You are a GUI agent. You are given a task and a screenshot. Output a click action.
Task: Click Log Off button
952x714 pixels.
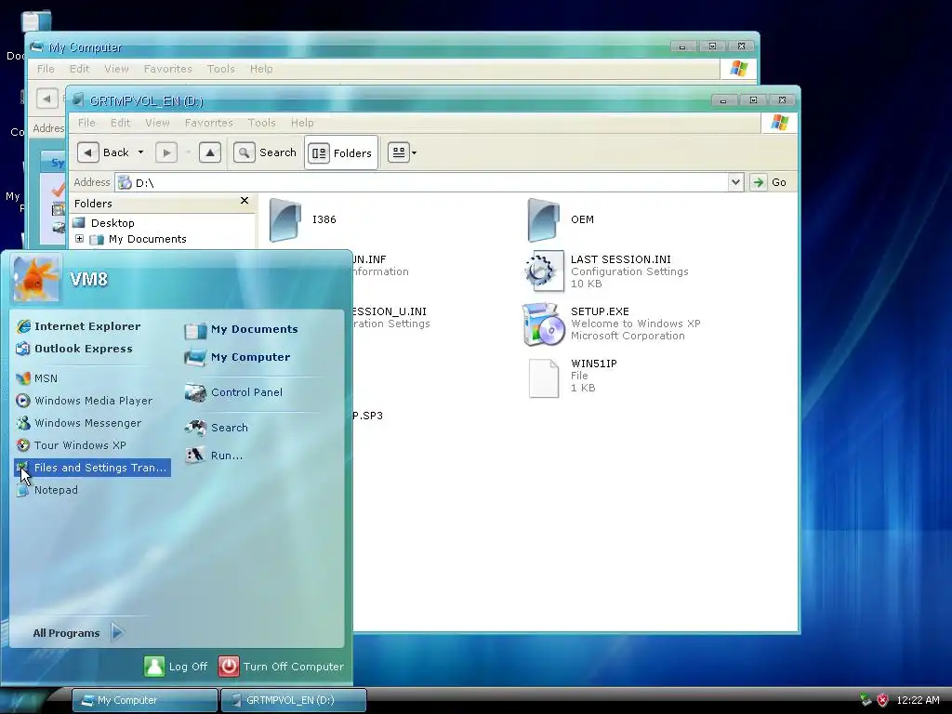coord(176,666)
